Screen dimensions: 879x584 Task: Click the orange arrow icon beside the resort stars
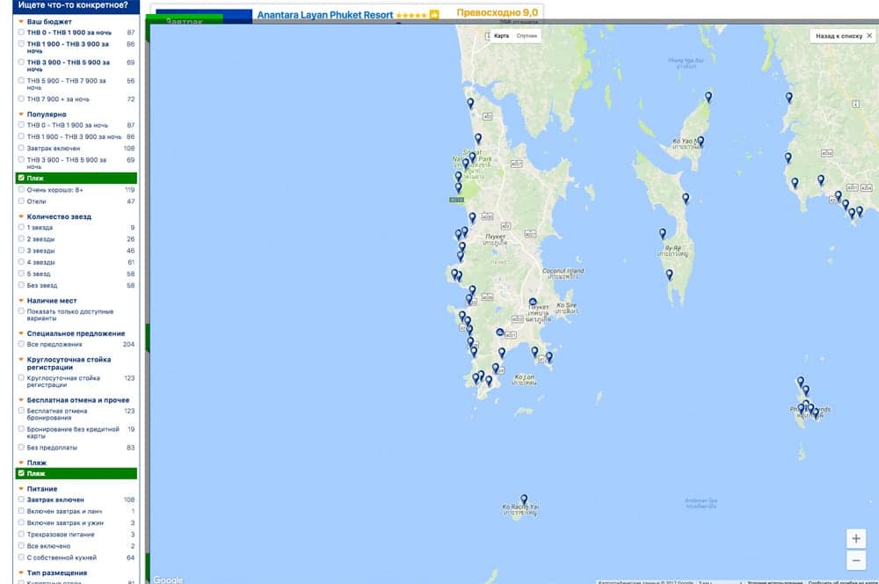433,15
